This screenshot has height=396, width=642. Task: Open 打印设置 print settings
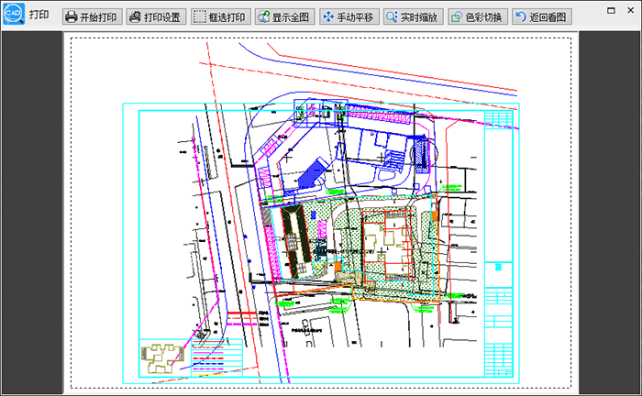(156, 16)
